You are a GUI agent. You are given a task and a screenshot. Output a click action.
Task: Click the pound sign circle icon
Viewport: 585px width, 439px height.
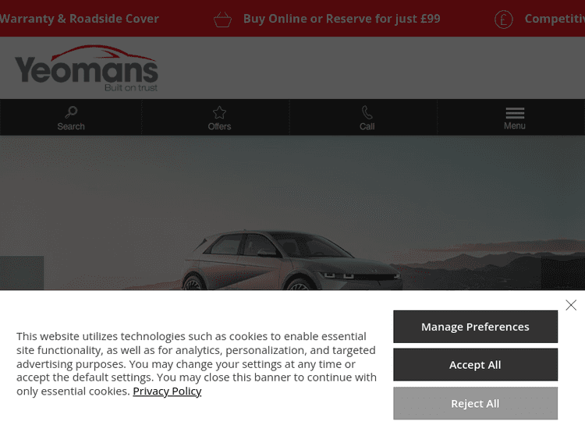point(504,19)
